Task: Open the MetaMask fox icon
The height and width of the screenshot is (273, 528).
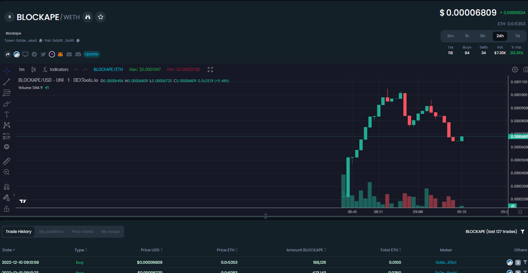Action: pos(61,55)
